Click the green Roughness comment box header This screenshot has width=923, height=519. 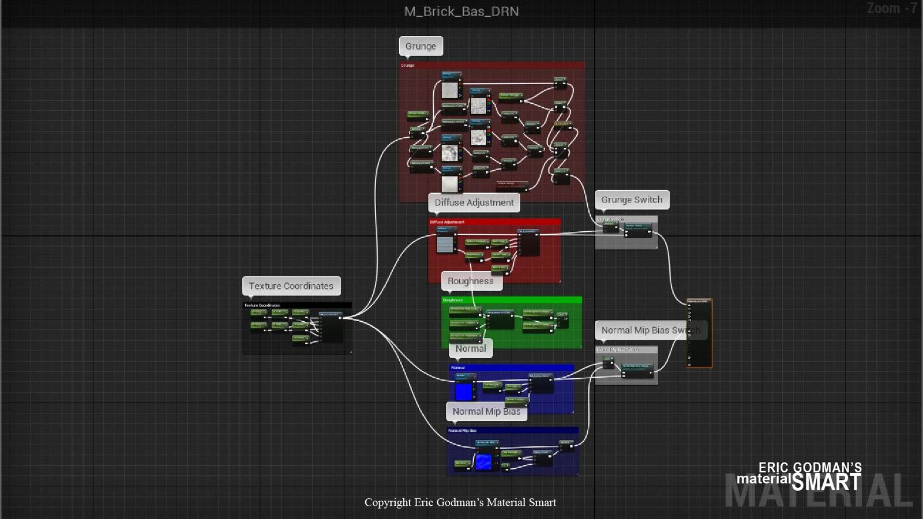(x=519, y=300)
